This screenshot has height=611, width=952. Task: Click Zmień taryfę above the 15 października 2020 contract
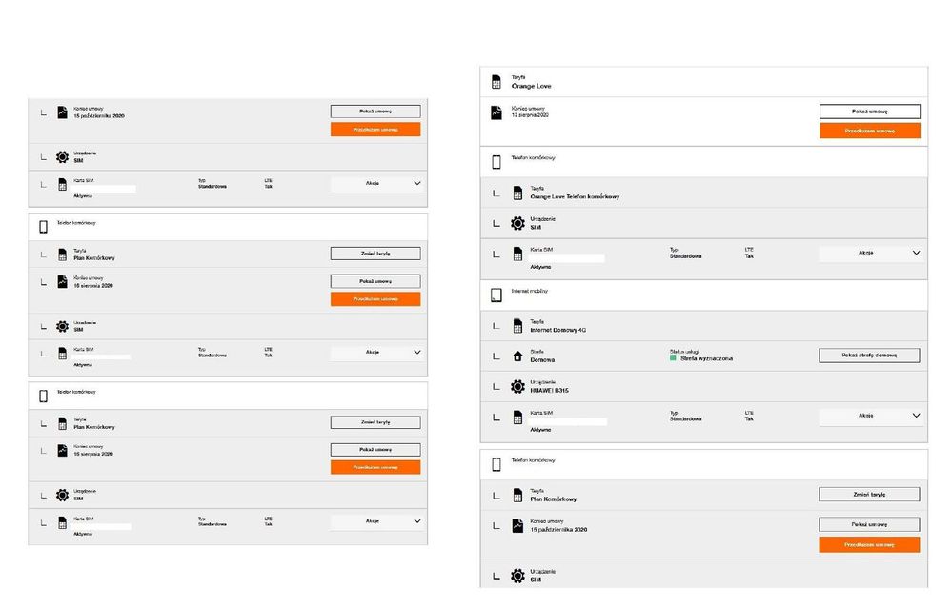(x=869, y=494)
